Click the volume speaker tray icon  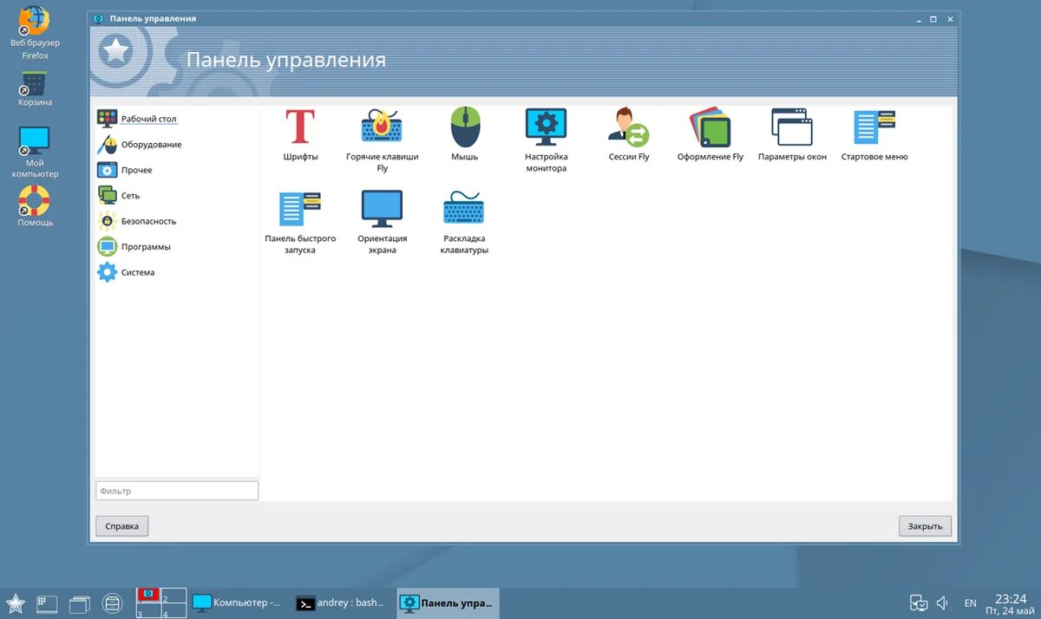[943, 603]
